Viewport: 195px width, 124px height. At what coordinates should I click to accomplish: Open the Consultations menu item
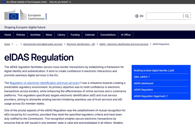click(108, 35)
